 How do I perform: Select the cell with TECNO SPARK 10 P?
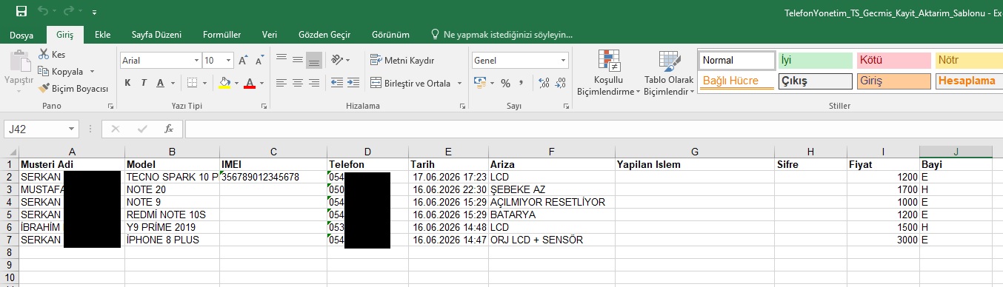[x=172, y=178]
